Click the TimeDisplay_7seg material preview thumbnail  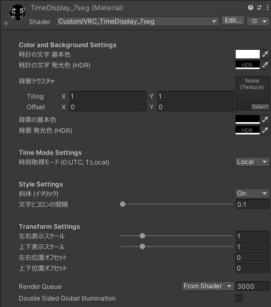18,12
